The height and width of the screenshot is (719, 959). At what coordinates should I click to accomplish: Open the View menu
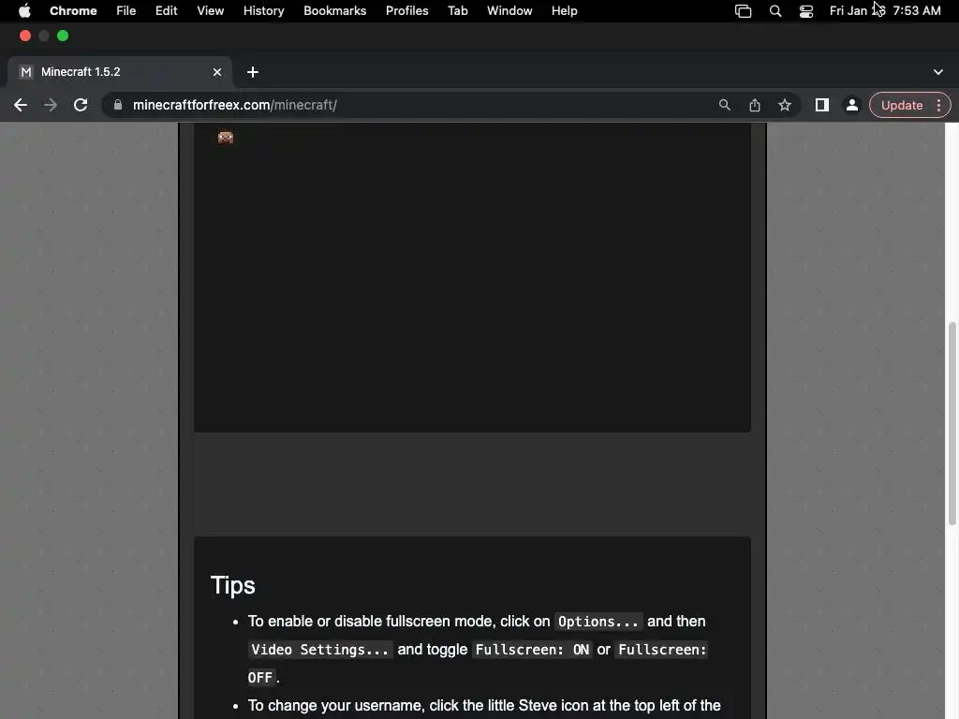tap(211, 11)
